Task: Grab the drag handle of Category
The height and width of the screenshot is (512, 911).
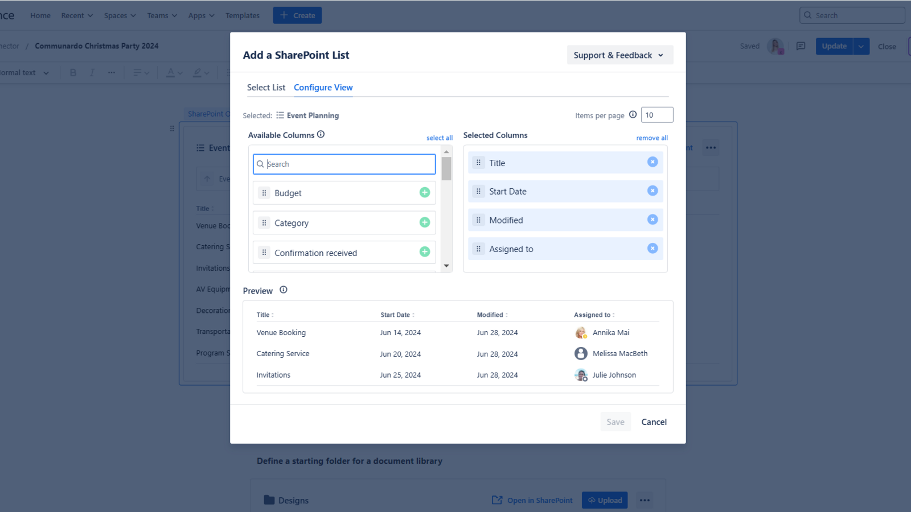Action: point(264,223)
